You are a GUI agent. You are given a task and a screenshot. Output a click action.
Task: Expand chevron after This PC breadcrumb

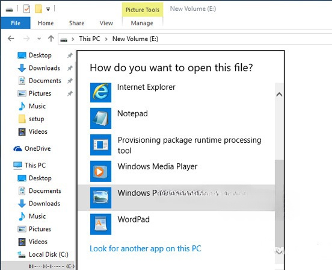click(x=106, y=39)
